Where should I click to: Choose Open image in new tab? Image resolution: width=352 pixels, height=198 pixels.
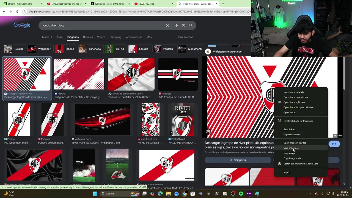(x=301, y=143)
